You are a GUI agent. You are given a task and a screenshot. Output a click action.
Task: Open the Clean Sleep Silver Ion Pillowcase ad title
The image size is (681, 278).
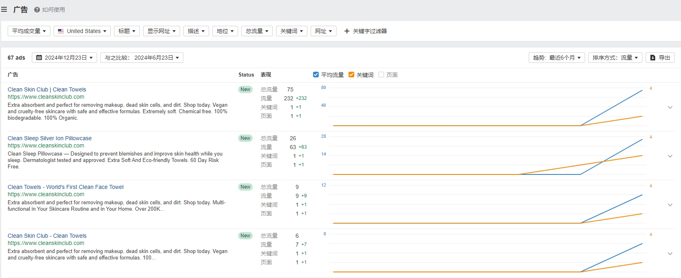pyautogui.click(x=50, y=138)
